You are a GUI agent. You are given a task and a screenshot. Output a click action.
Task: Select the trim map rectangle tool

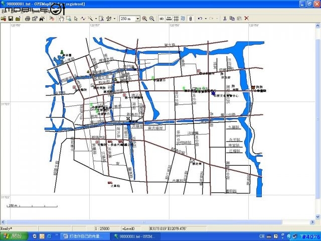tap(101, 19)
